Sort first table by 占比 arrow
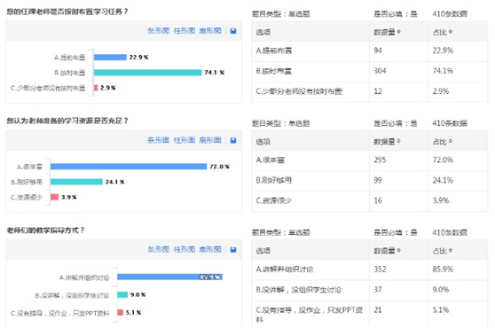The image size is (495, 328). tap(450, 32)
